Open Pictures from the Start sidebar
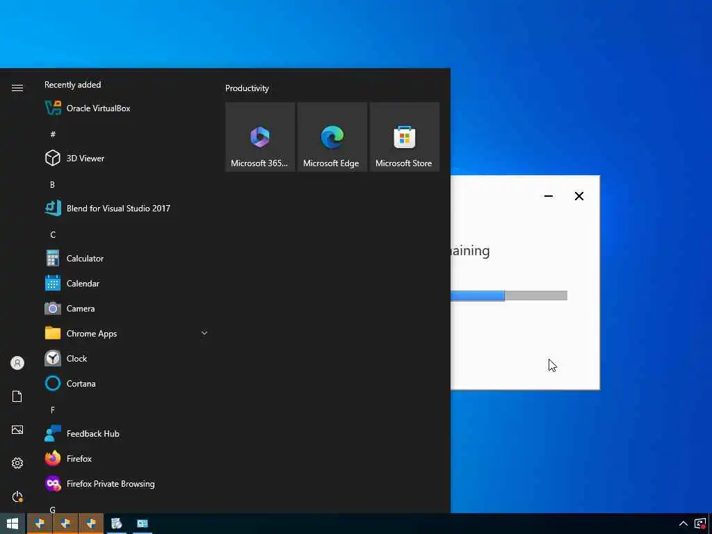 point(17,430)
